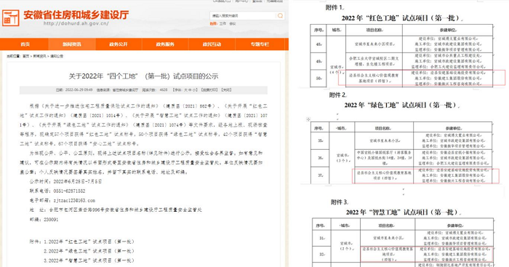The height and width of the screenshot is (267, 509).
Task: Open attachment 2 绿色工地 list
Action: [89, 251]
